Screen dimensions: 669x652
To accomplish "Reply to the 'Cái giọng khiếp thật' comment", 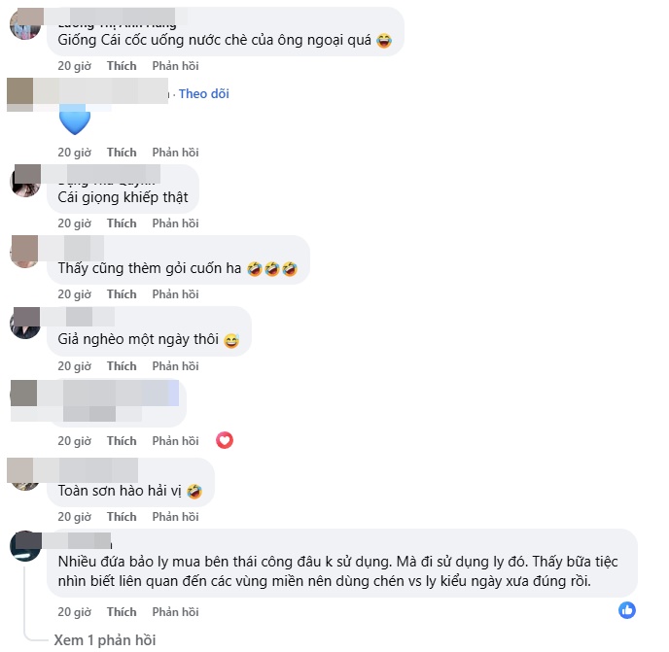I will click(x=175, y=223).
